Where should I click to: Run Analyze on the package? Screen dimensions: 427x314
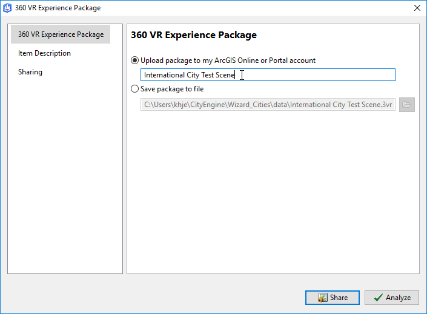[x=392, y=298]
